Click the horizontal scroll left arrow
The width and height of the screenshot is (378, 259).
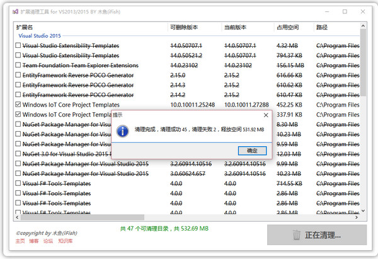tap(17, 217)
